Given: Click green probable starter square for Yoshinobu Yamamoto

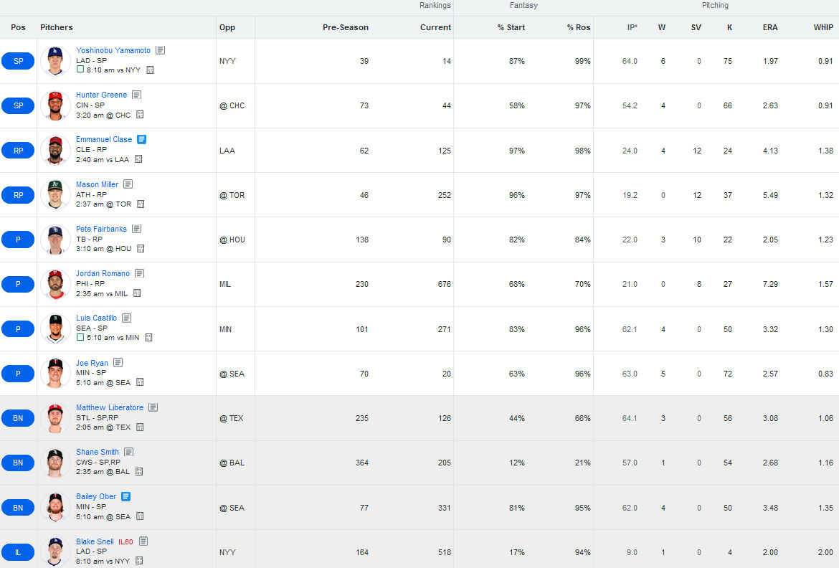Looking at the screenshot, I should click(80, 69).
